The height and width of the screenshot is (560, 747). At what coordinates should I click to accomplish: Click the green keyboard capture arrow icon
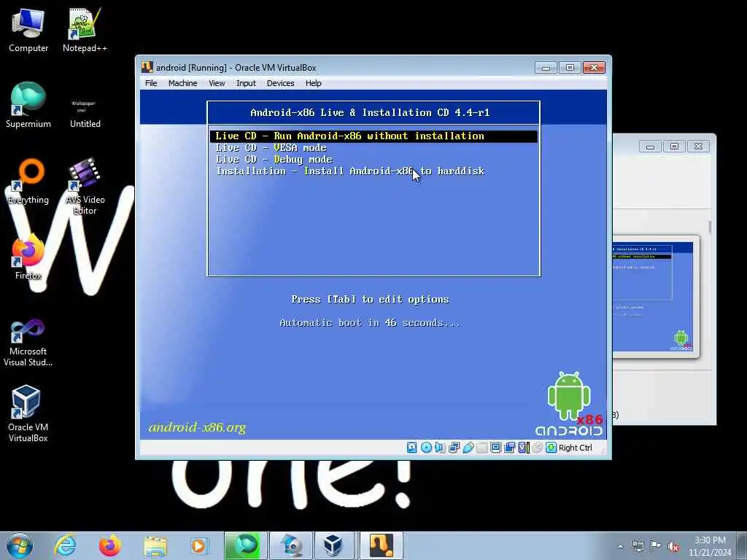tap(551, 448)
